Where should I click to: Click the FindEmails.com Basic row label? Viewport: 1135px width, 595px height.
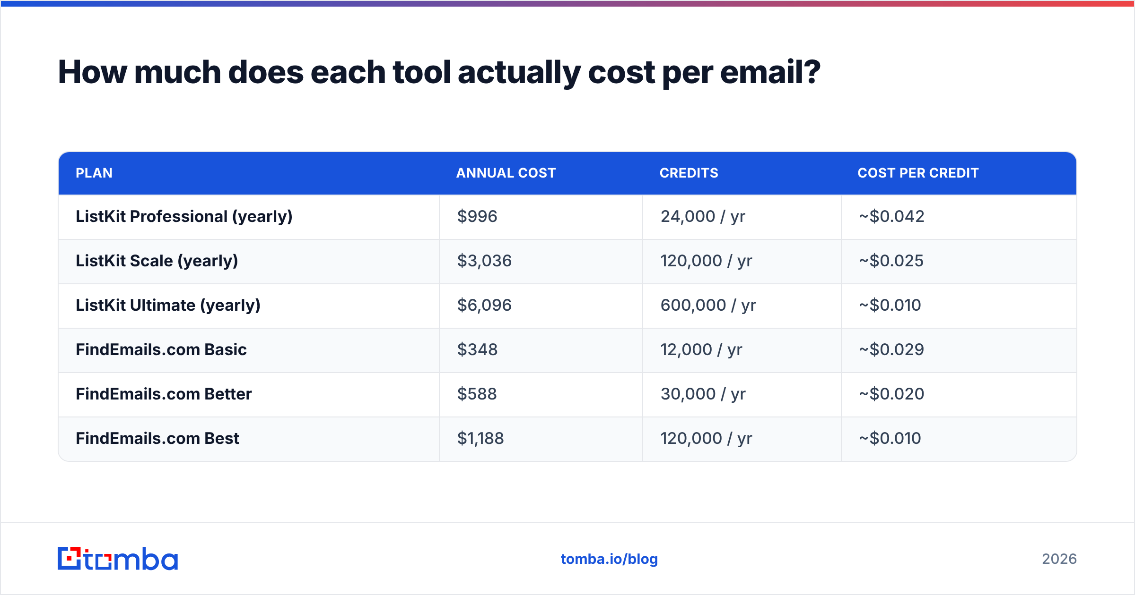tap(161, 349)
